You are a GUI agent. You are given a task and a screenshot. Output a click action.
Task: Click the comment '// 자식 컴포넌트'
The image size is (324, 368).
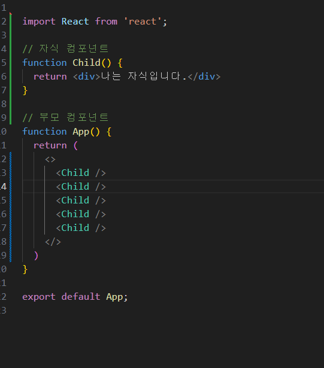[65, 48]
